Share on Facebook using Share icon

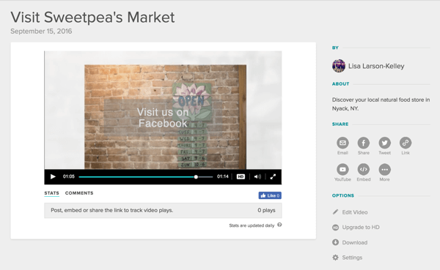pos(364,143)
